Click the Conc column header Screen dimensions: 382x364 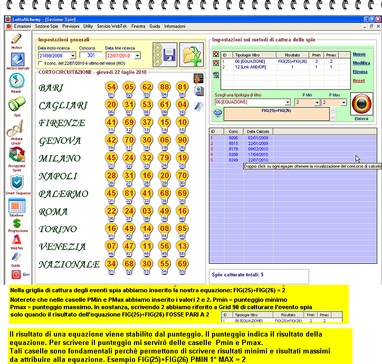pos(233,131)
